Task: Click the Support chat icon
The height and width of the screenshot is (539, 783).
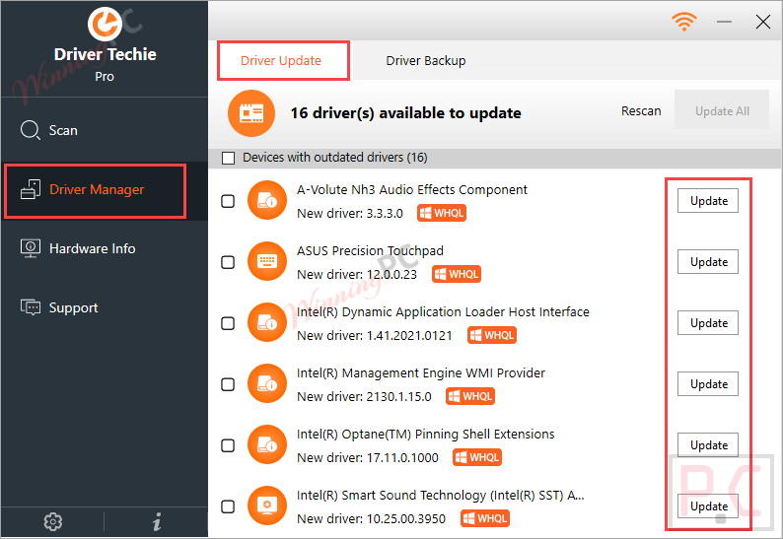Action: point(30,307)
